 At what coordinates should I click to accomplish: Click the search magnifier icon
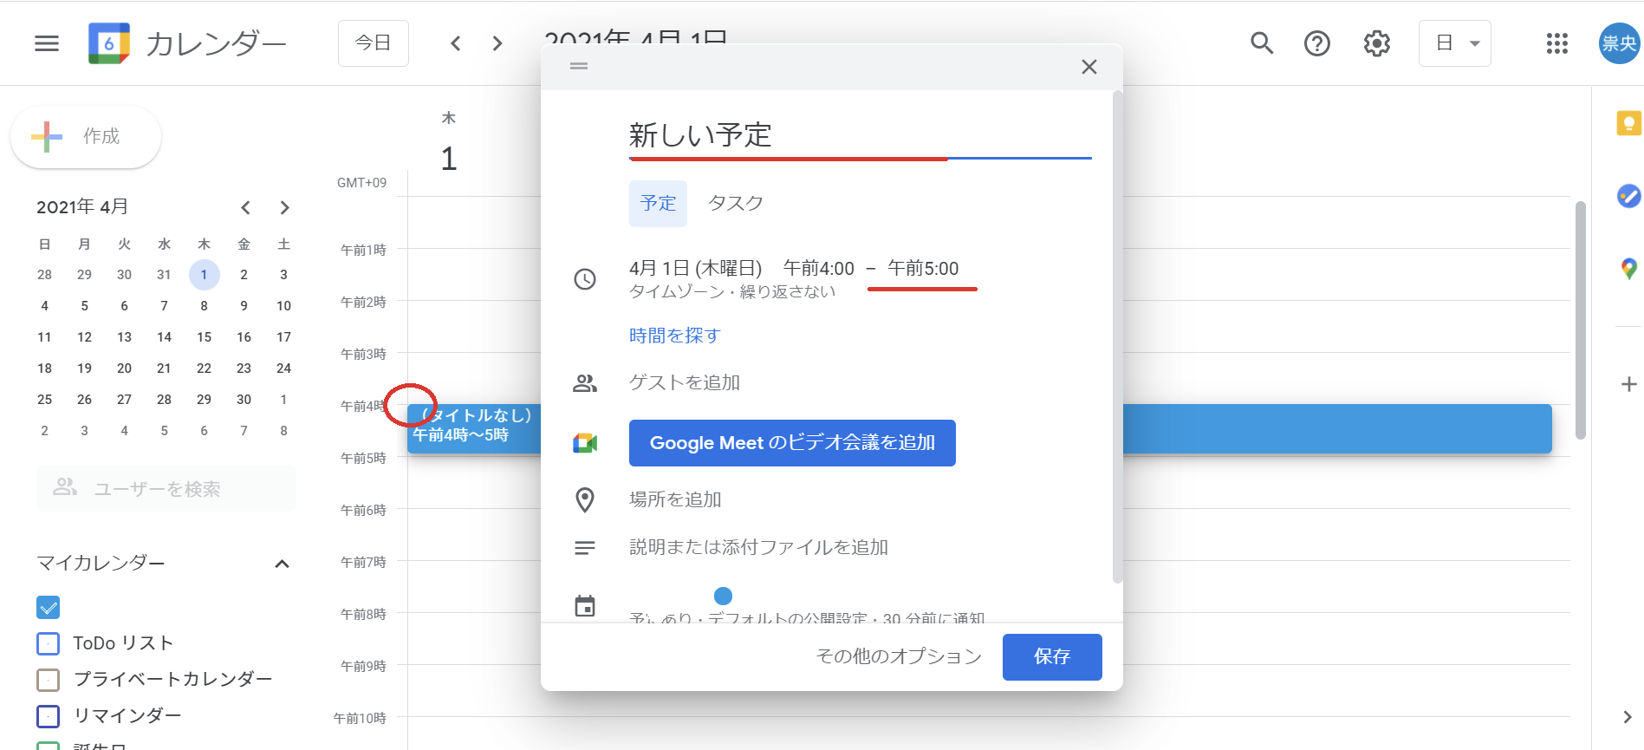click(1262, 43)
